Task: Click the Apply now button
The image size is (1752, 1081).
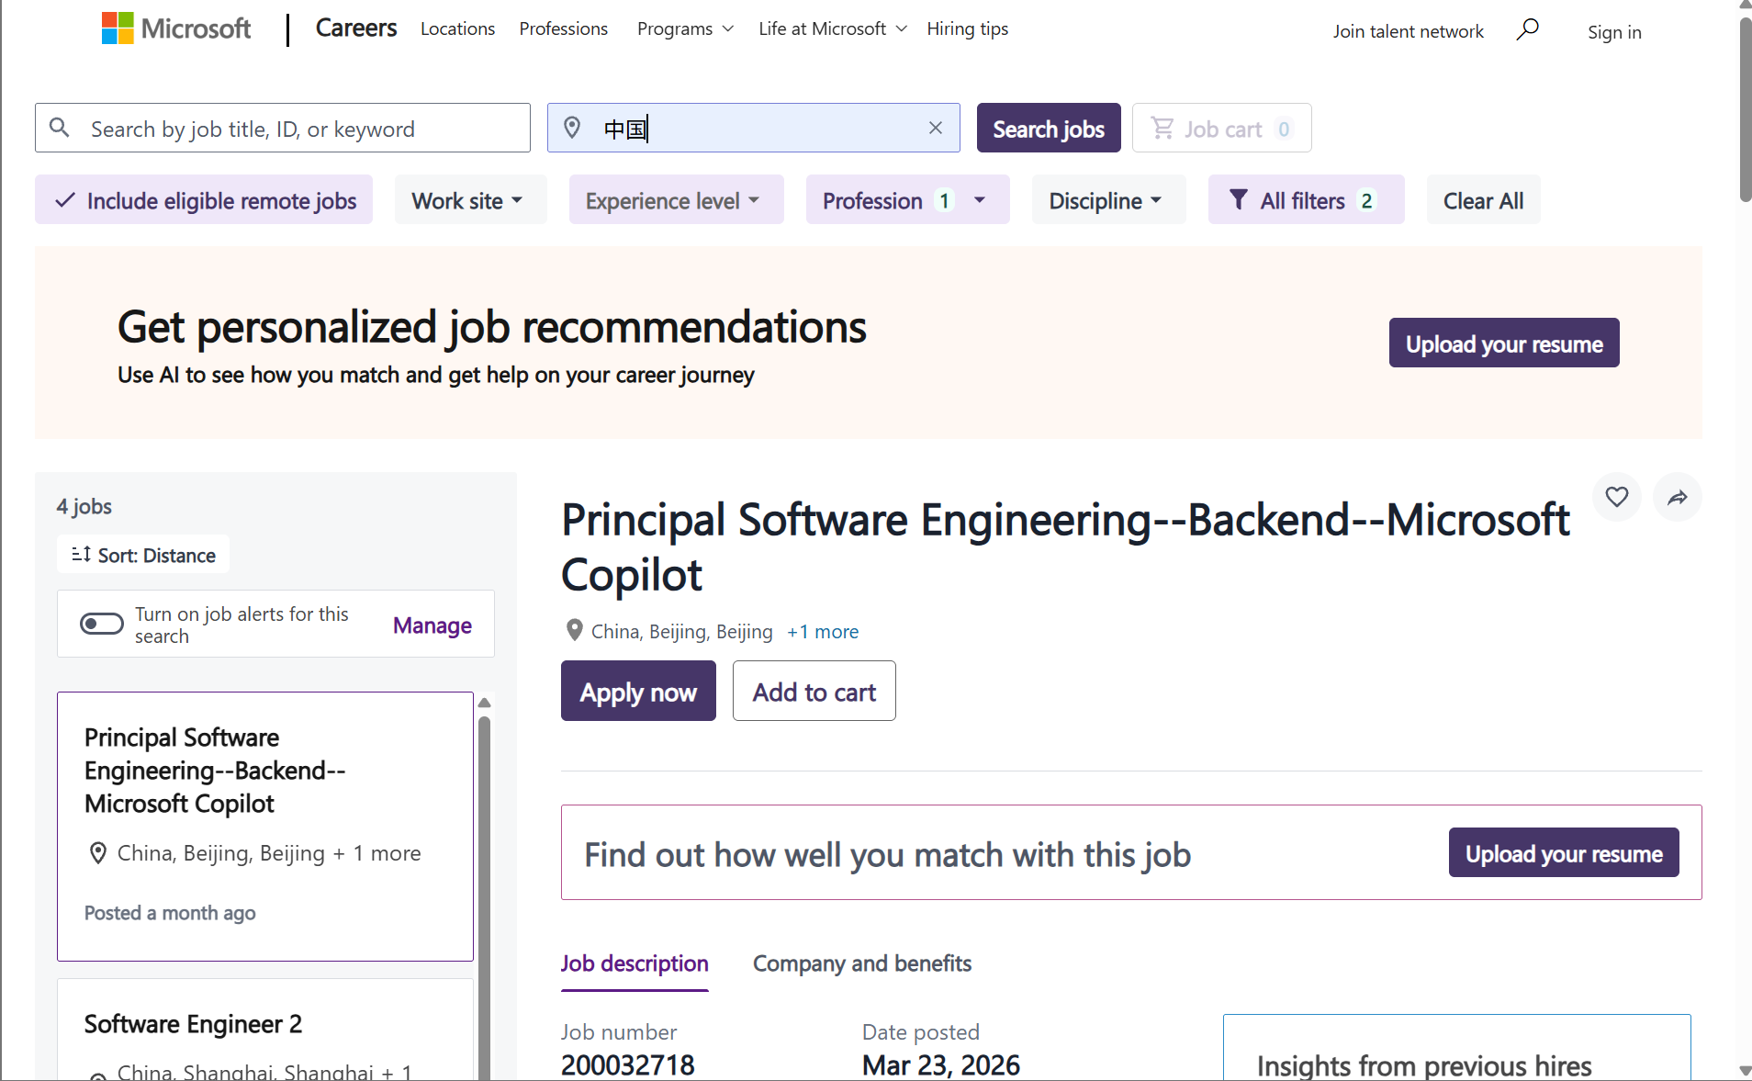Action: [x=638, y=692]
